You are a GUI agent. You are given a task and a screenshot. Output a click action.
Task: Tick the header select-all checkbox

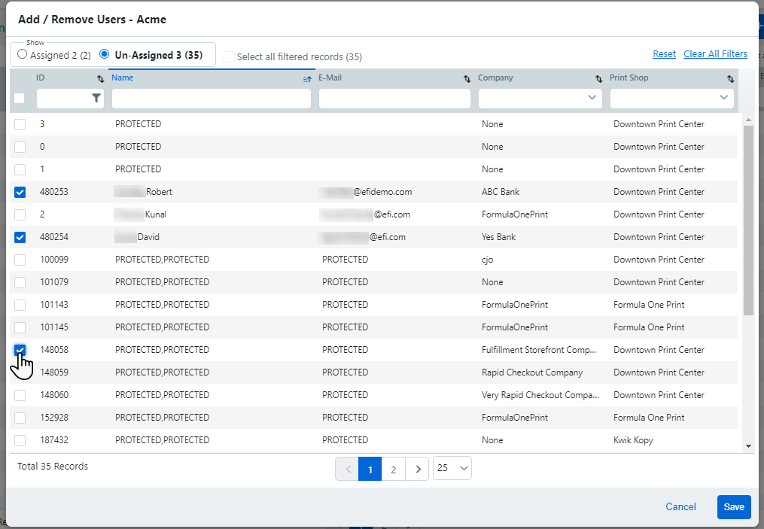[x=20, y=99]
